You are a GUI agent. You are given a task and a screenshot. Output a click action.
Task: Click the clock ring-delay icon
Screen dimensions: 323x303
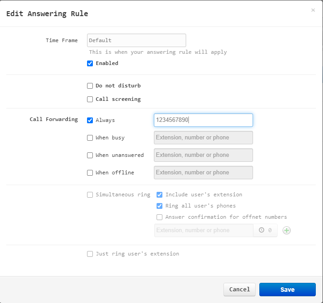(x=262, y=230)
